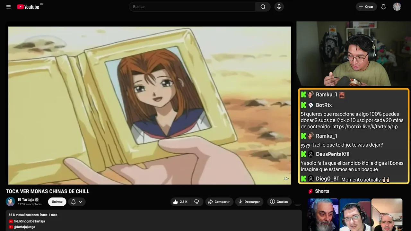Click the YouTube icon beside @ElRinconDeTartaja
The image size is (411, 231).
pyautogui.click(x=11, y=221)
